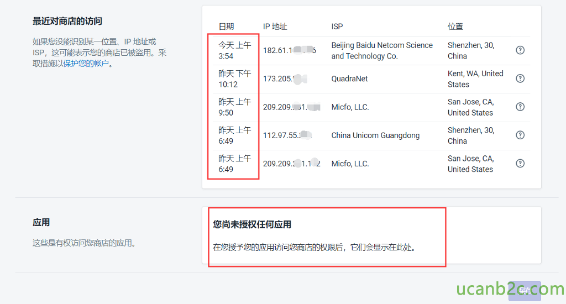Click the save button at bottom right
Viewport: 566px width, 304px height.
coord(525,291)
